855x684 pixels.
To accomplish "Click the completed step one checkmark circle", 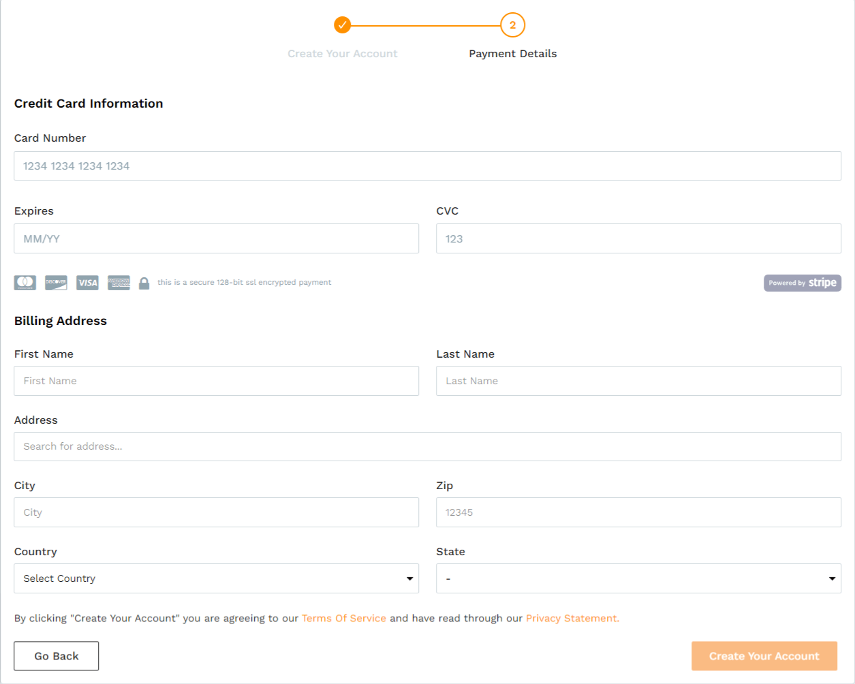I will [343, 25].
